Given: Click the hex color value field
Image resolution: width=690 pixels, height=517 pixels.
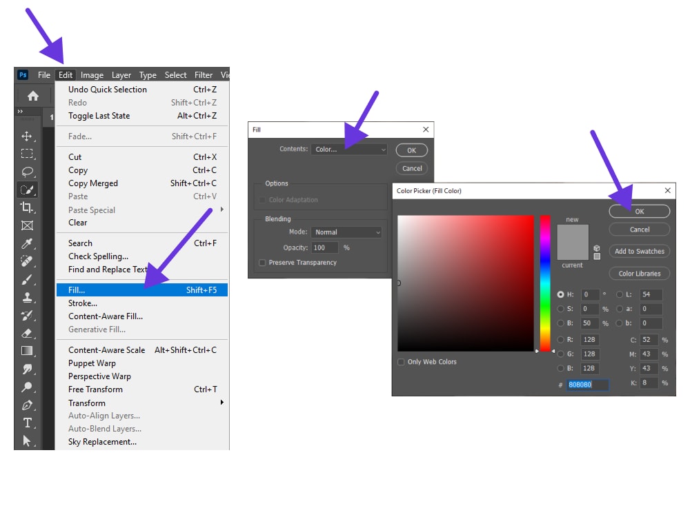Looking at the screenshot, I should click(x=588, y=385).
